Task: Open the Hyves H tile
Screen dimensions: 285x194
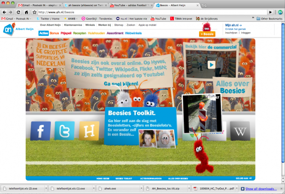Action: point(89,131)
